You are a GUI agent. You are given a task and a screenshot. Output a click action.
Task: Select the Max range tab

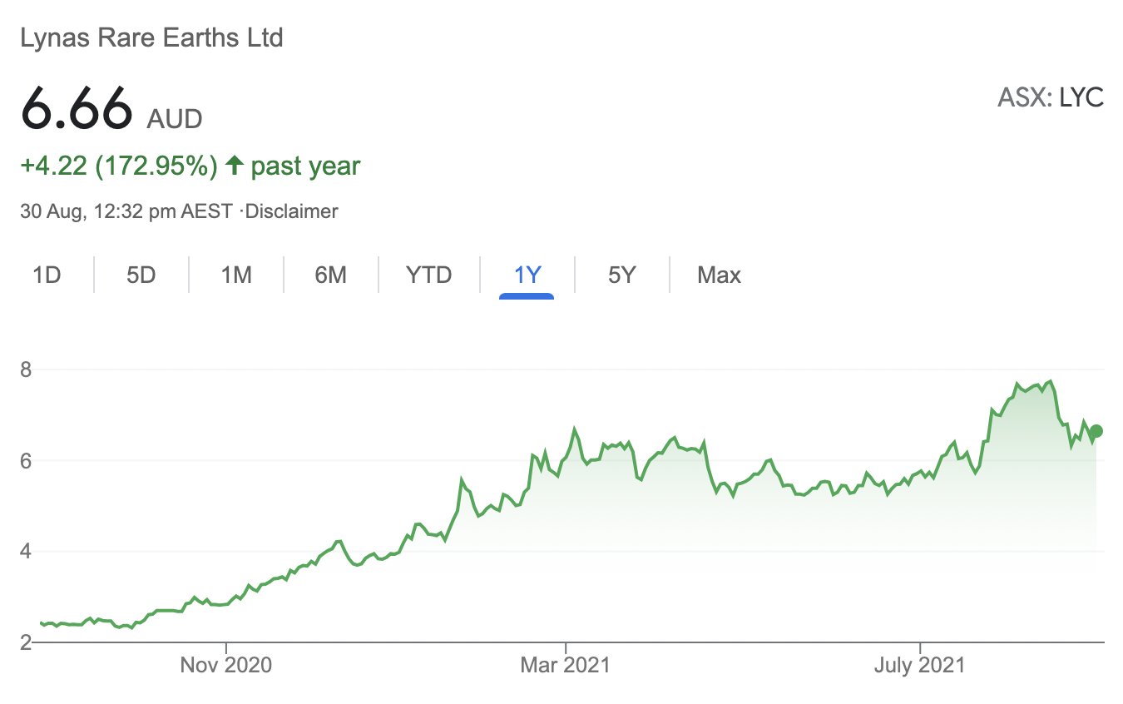click(719, 275)
